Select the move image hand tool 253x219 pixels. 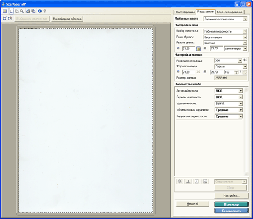(17, 11)
